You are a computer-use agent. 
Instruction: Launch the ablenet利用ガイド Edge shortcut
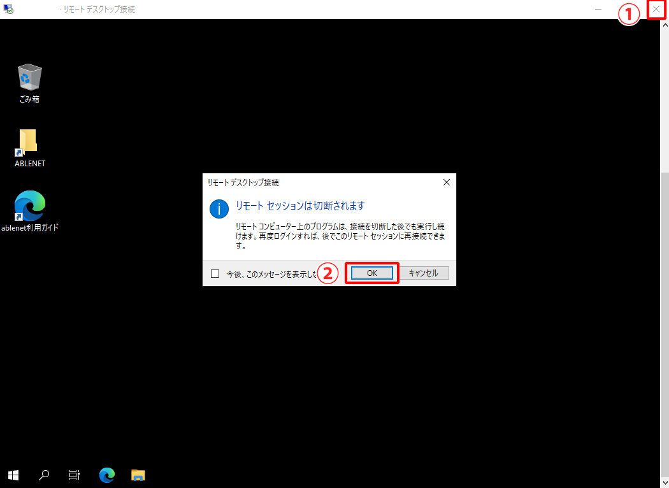(x=29, y=206)
